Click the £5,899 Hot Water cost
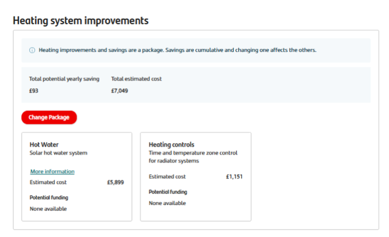 (x=115, y=182)
